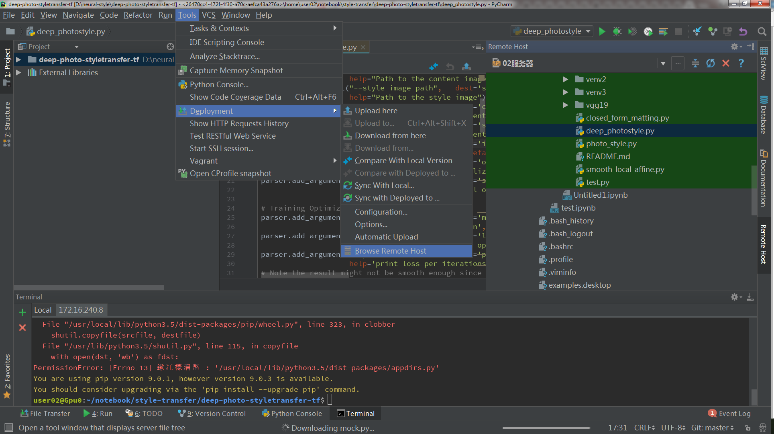774x434 pixels.
Task: Open the deep_photostyle run configuration dropdown
Action: pos(588,31)
